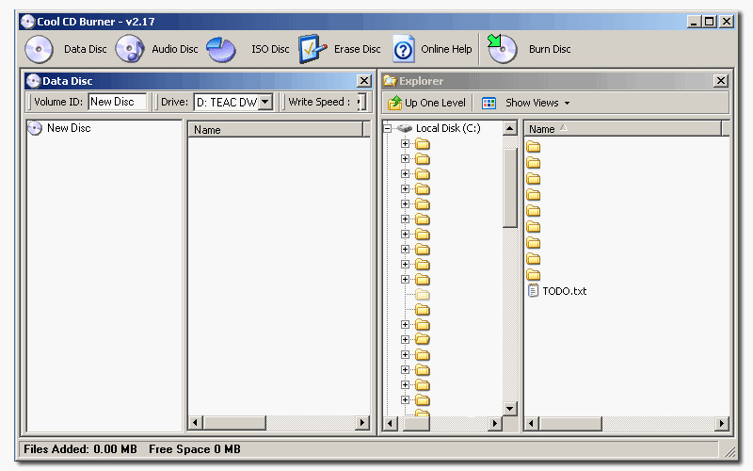753x471 pixels.
Task: Click the Write Speed control
Action: point(362,102)
